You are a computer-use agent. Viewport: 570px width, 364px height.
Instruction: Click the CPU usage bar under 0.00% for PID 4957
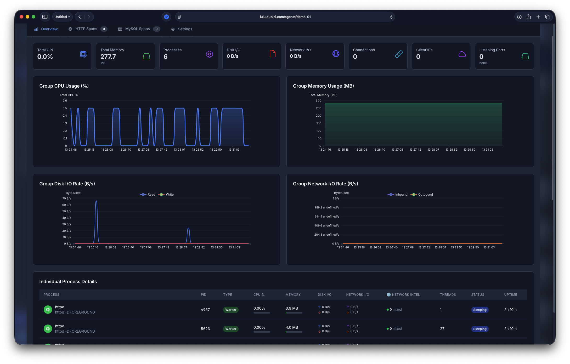tap(262, 313)
